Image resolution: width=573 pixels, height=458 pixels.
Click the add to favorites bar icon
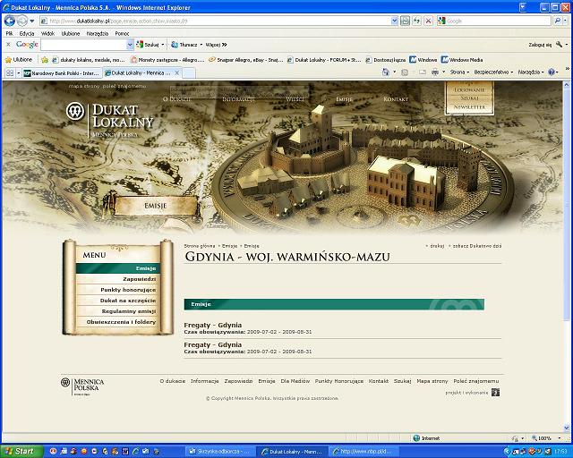45,60
